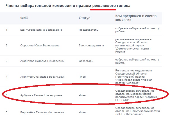Select the name Арбузова Галина Никандровна
Viewport: 170px width, 115px height.
(x=41, y=95)
